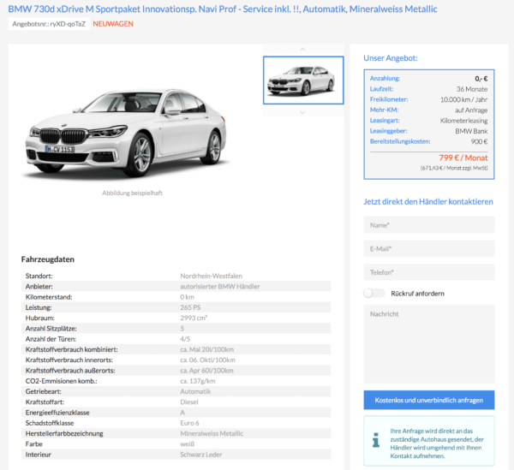Click the 799 € / Monat price
The width and height of the screenshot is (514, 470).
(463, 158)
